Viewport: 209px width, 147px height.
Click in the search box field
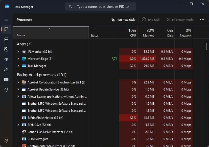tap(101, 7)
